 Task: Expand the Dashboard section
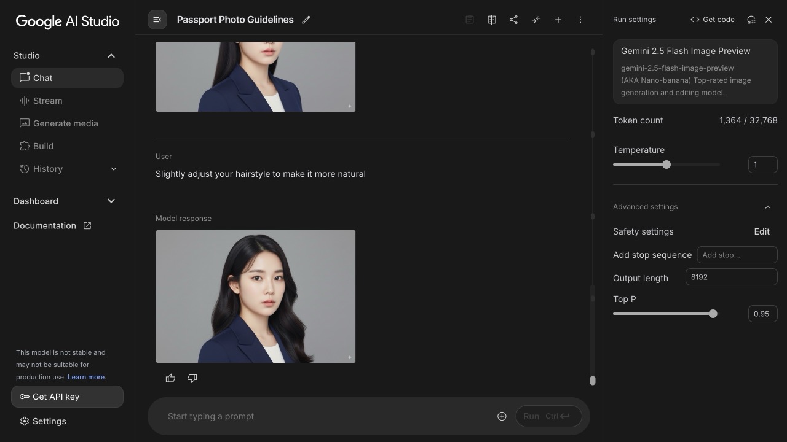click(x=111, y=201)
